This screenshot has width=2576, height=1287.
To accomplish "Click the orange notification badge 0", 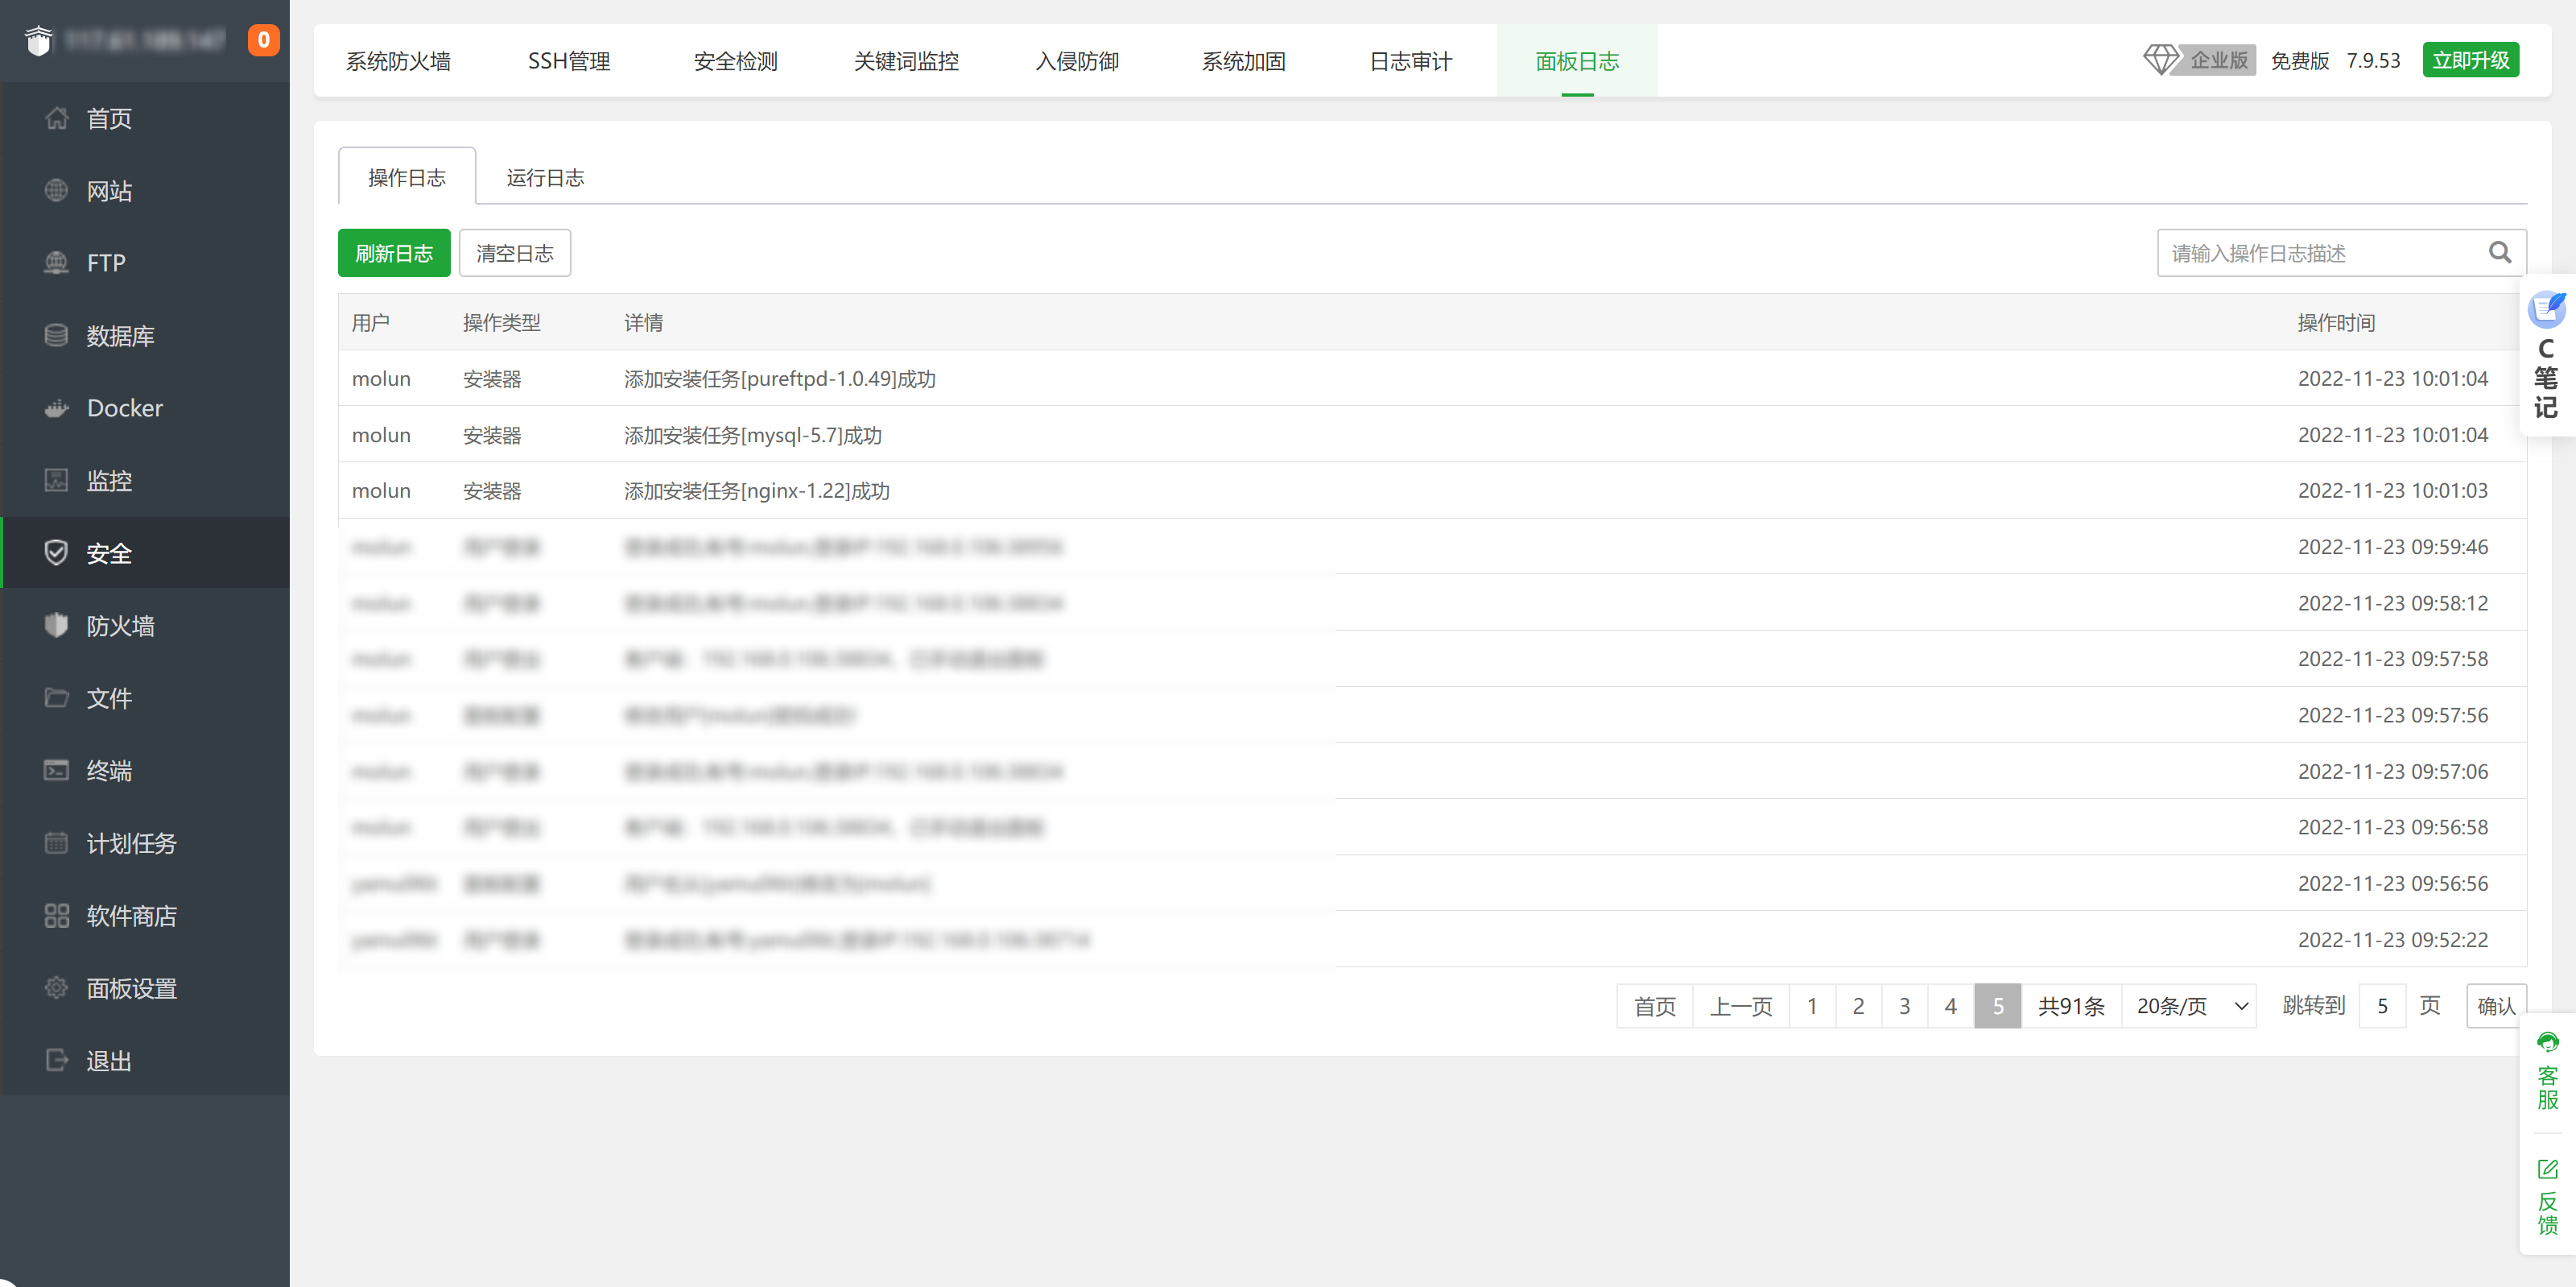I will (x=263, y=40).
